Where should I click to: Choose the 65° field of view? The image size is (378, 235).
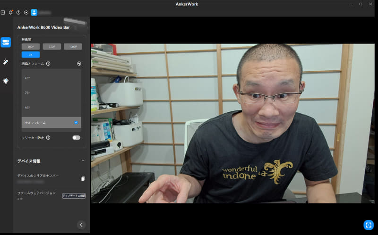(52, 78)
